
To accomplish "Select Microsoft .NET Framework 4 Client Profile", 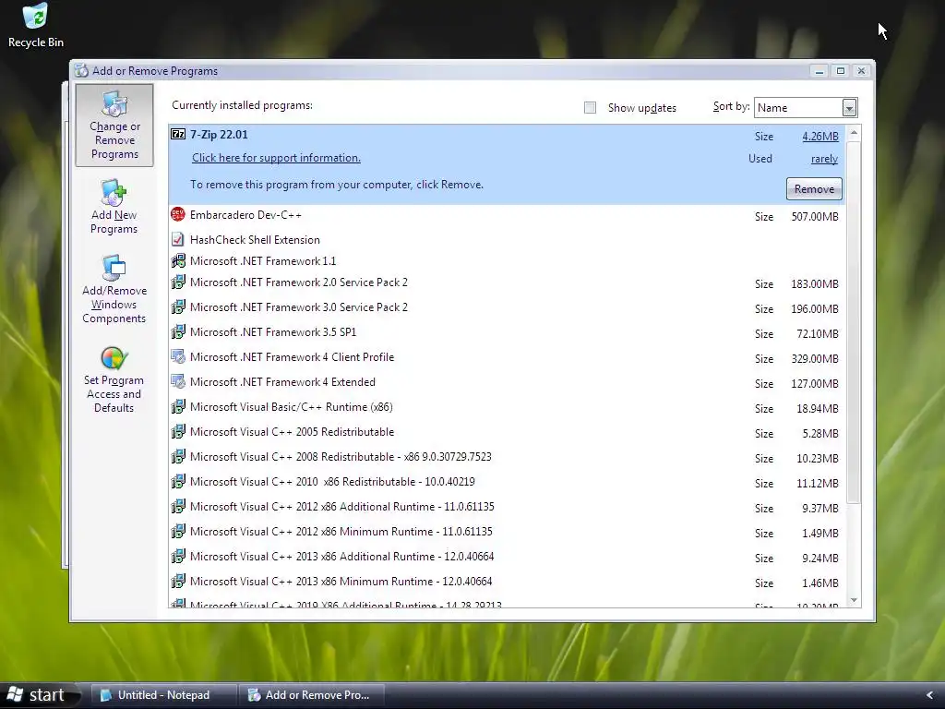I will (507, 357).
